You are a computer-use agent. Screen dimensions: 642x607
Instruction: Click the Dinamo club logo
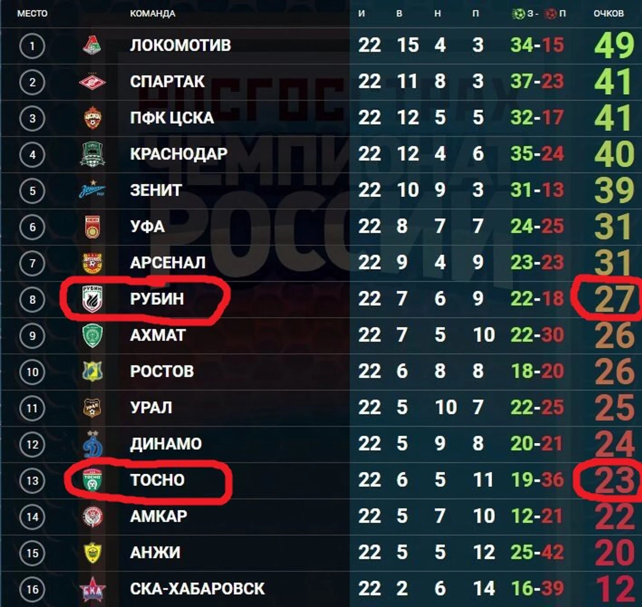click(92, 444)
